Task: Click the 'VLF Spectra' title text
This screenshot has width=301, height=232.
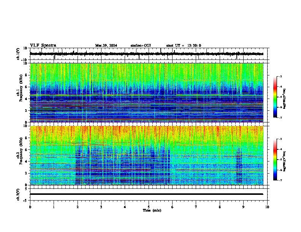Action: (x=43, y=45)
